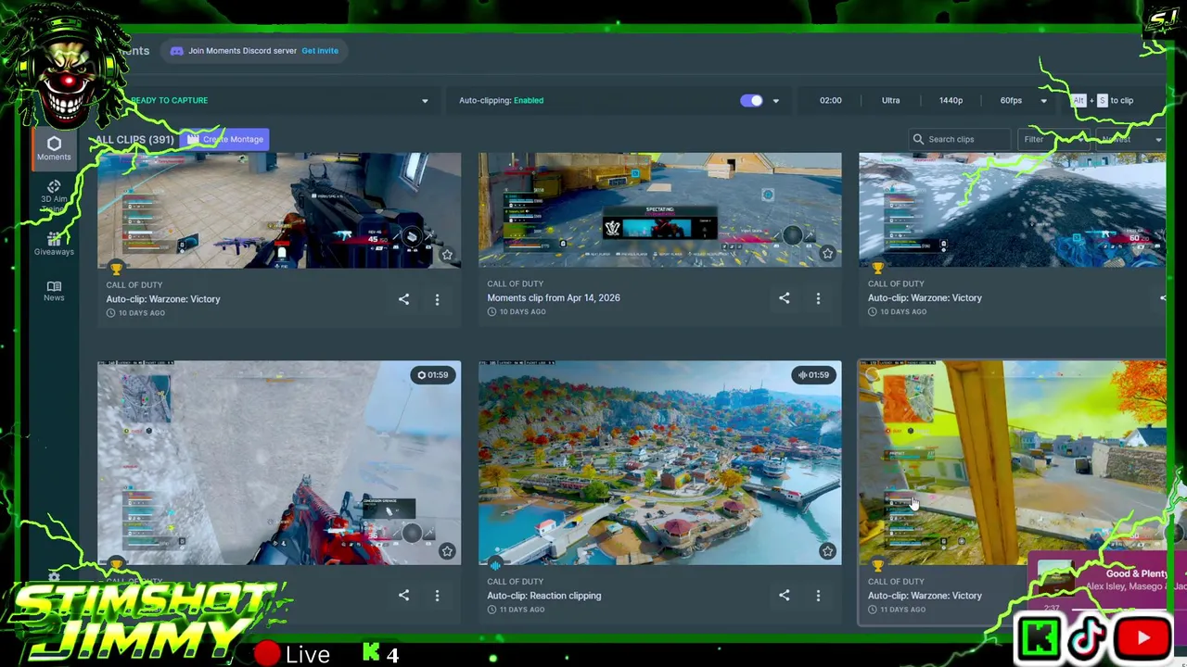Open more options for purple rifle Victory clip
This screenshot has width=1187, height=667.
(x=437, y=299)
